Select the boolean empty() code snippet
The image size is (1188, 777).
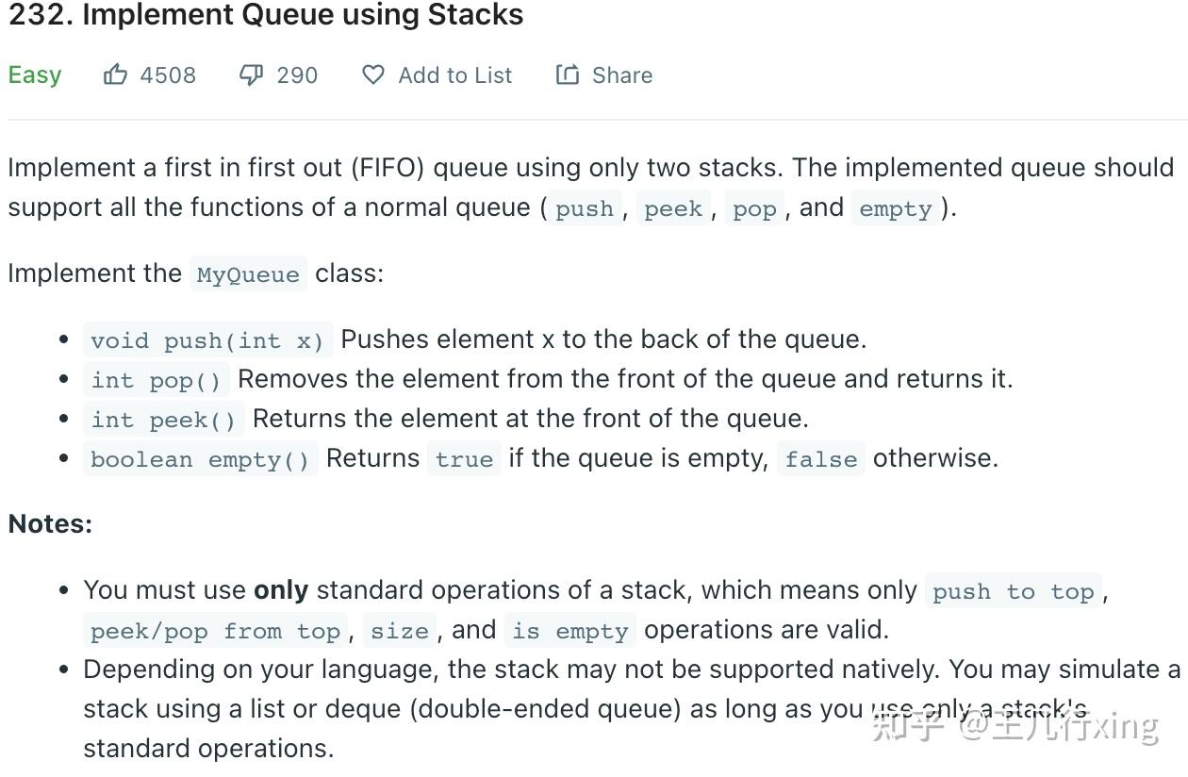(x=200, y=459)
